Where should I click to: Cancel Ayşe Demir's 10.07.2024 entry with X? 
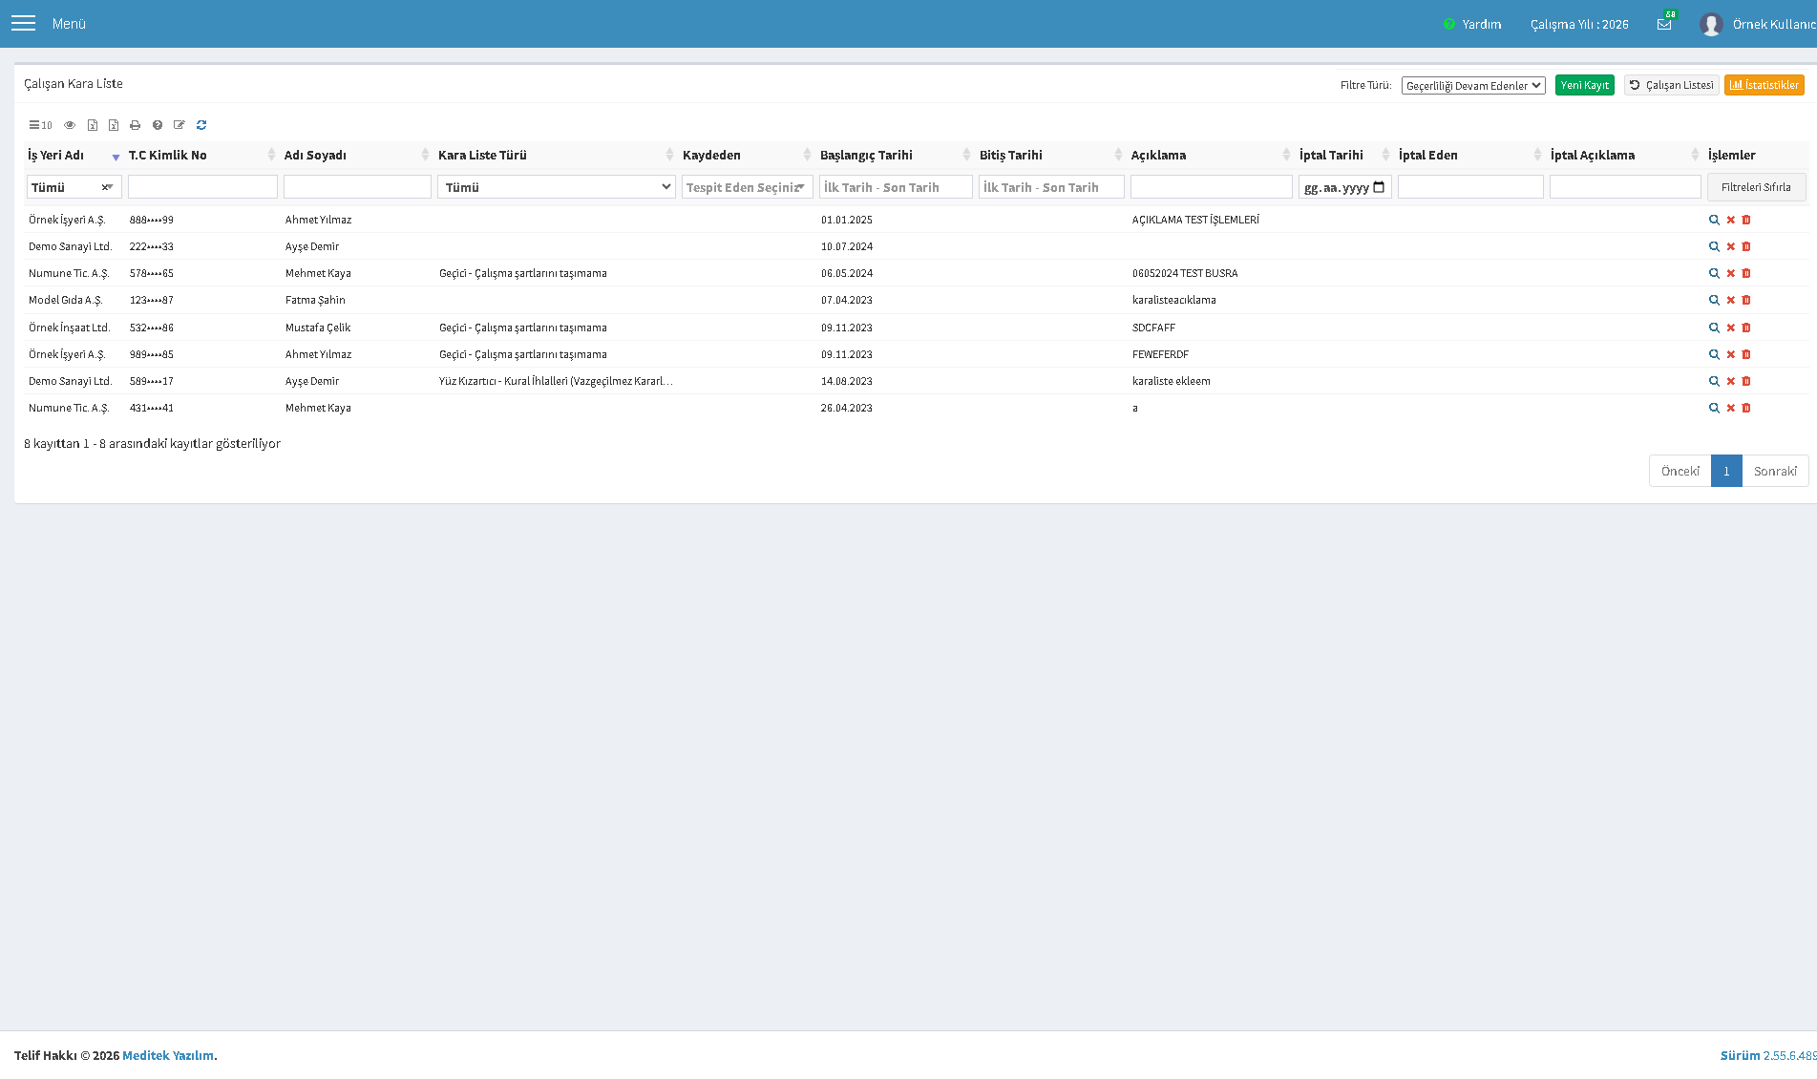coord(1730,246)
